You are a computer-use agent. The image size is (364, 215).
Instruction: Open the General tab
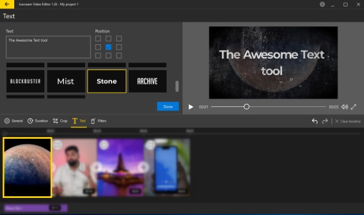coord(14,121)
